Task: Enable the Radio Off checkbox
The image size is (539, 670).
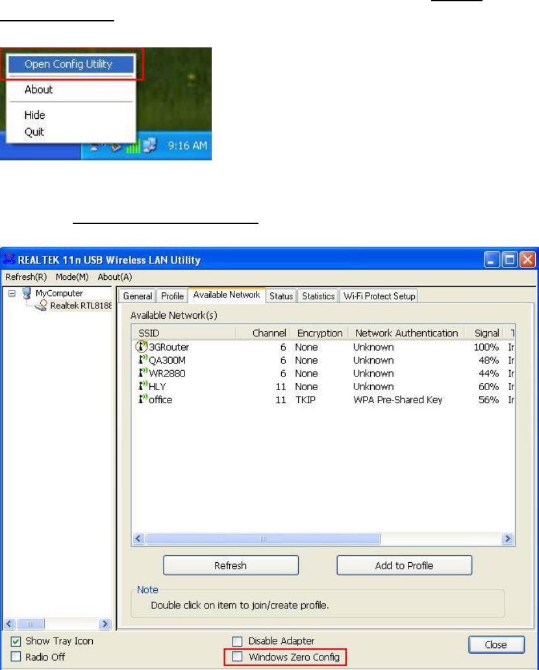Action: click(16, 656)
